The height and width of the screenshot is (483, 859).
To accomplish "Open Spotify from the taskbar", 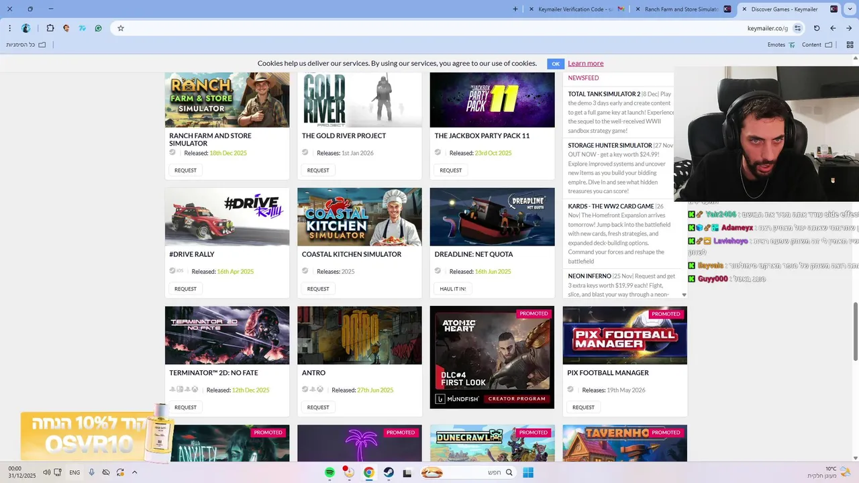I will (330, 472).
